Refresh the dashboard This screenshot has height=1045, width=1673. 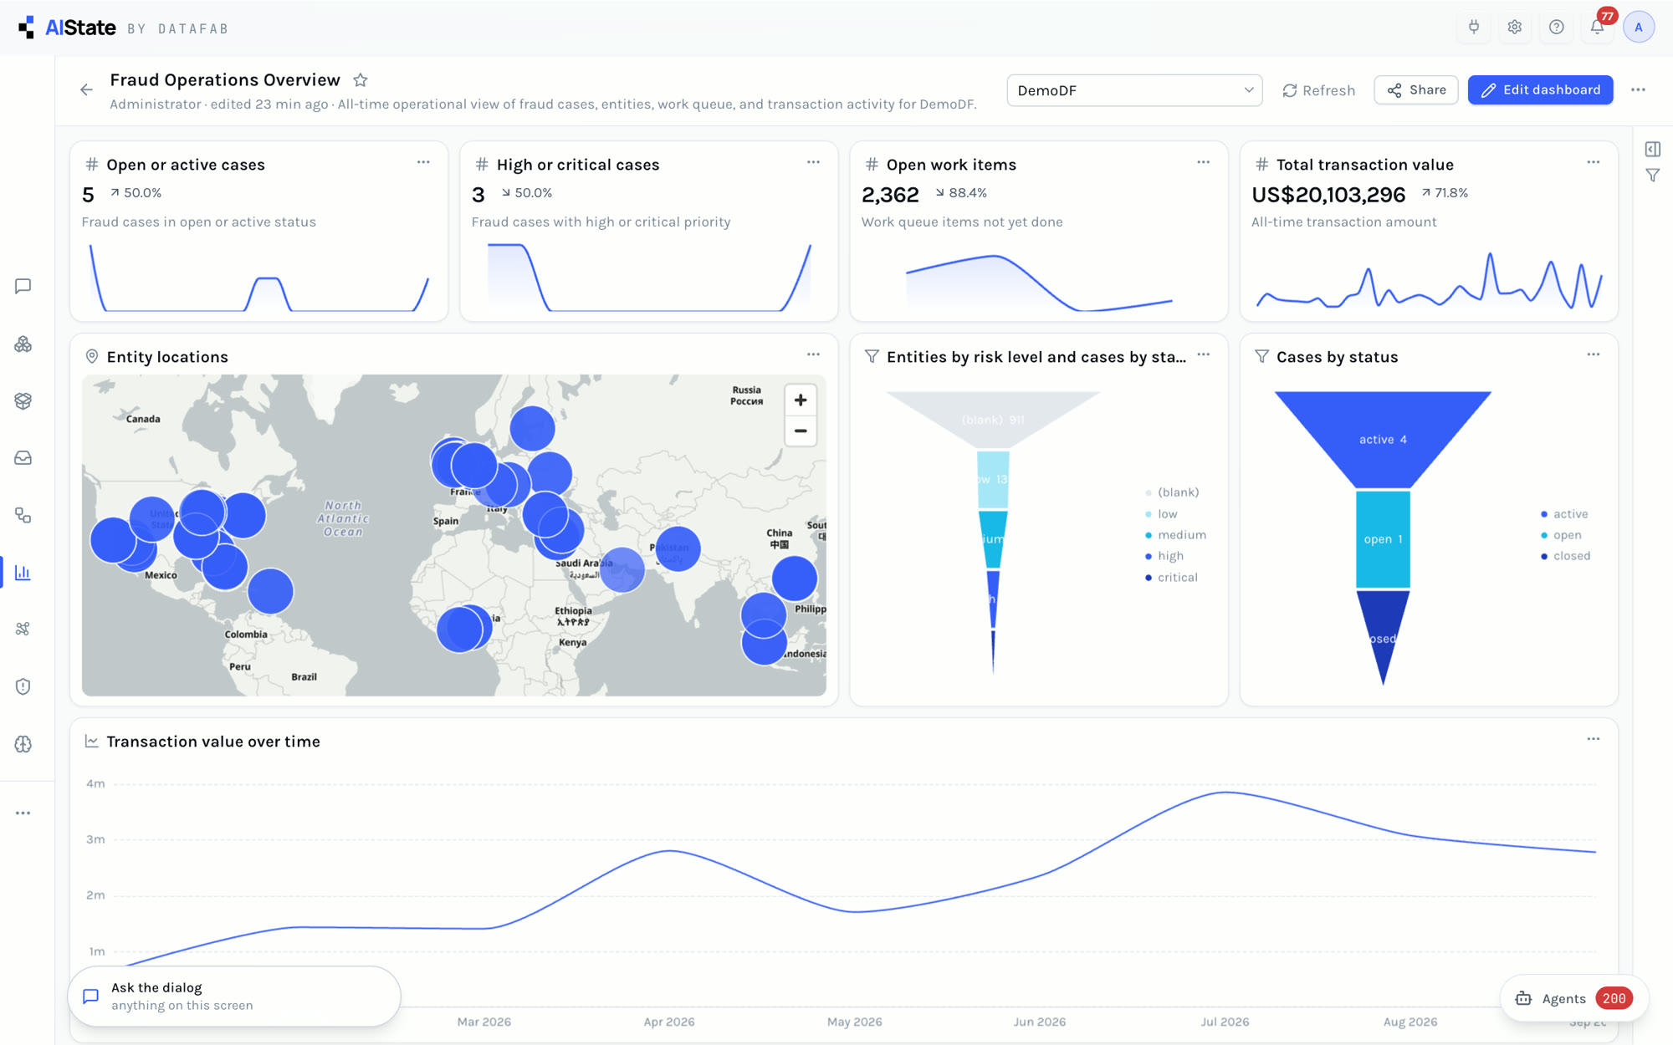(1318, 90)
